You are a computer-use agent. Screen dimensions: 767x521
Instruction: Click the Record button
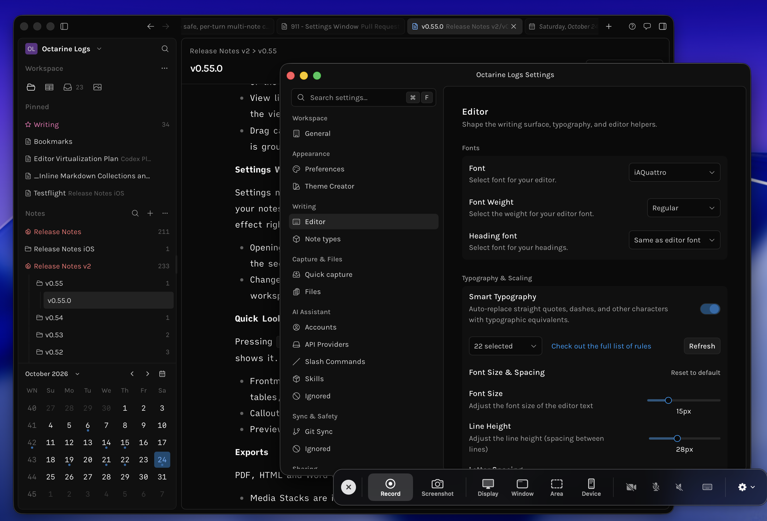click(390, 487)
